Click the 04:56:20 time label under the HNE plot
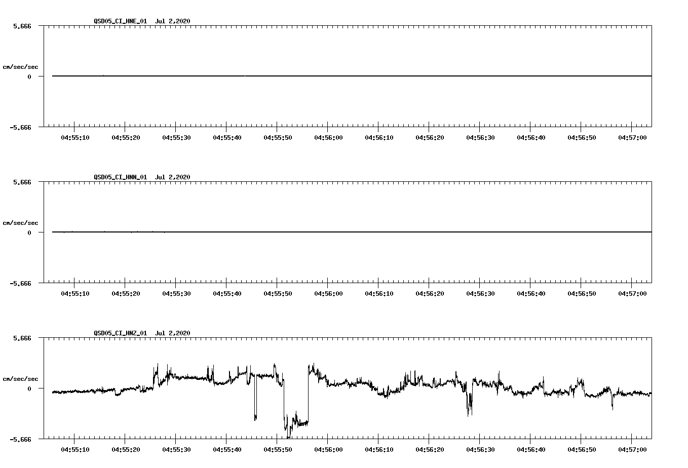Screen dimensions: 688x468 click(430, 137)
